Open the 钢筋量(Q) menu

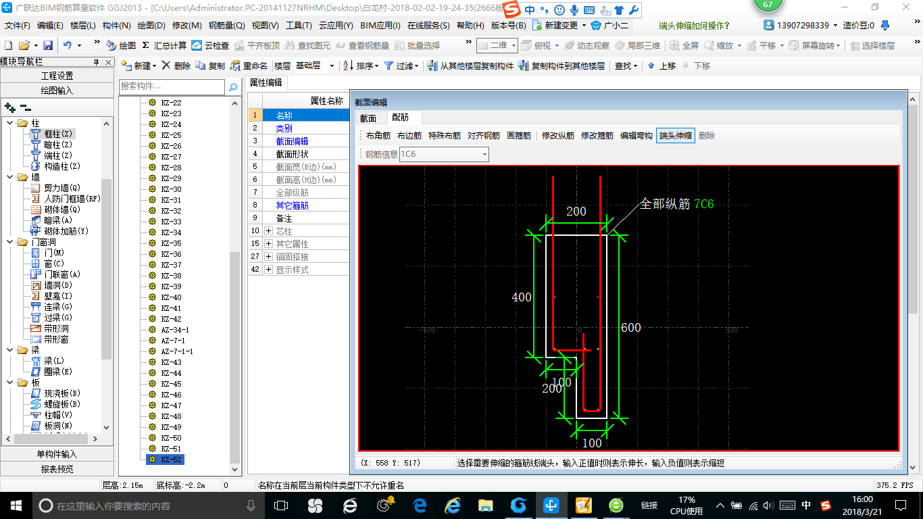click(x=226, y=25)
